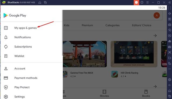Click the My apps & games grid icon
The width and height of the screenshot is (172, 99).
pyautogui.click(x=6, y=28)
